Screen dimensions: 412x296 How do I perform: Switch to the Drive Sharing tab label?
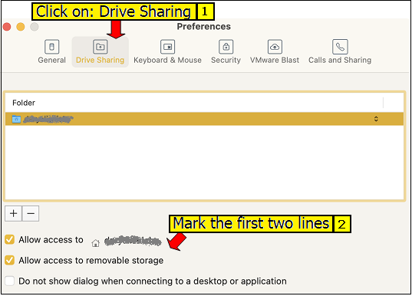pyautogui.click(x=100, y=60)
